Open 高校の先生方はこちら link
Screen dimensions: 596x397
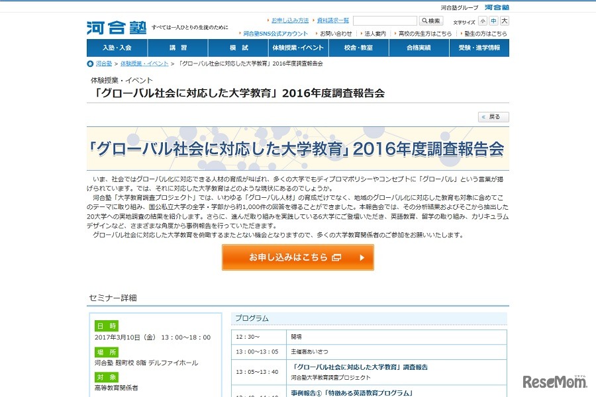coord(425,34)
